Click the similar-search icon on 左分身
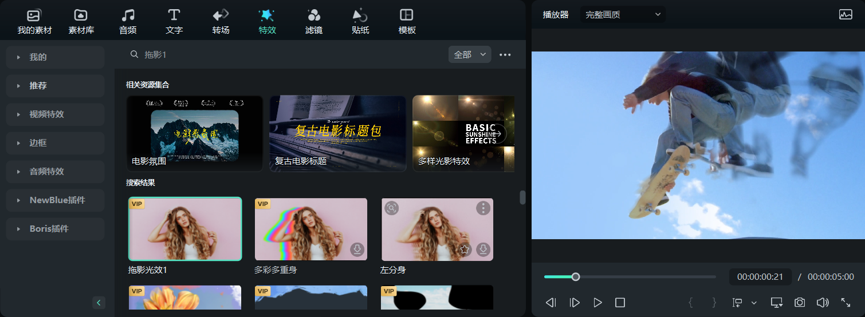 (392, 208)
